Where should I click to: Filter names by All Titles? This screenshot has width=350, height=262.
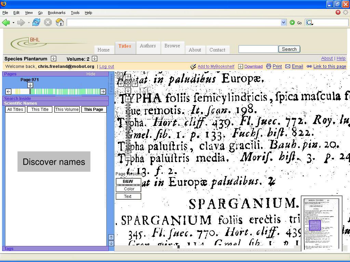pos(15,110)
